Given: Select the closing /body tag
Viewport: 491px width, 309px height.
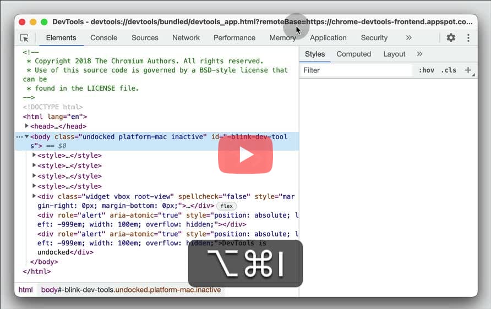Looking at the screenshot, I should 44,262.
